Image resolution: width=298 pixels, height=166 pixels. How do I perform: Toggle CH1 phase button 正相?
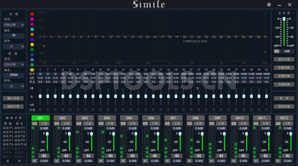click(44, 123)
